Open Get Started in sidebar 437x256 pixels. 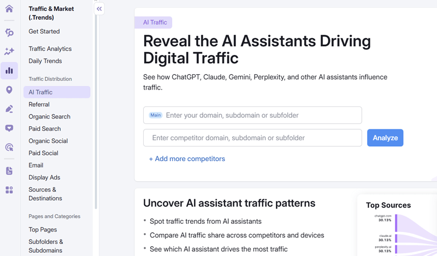[x=44, y=32]
